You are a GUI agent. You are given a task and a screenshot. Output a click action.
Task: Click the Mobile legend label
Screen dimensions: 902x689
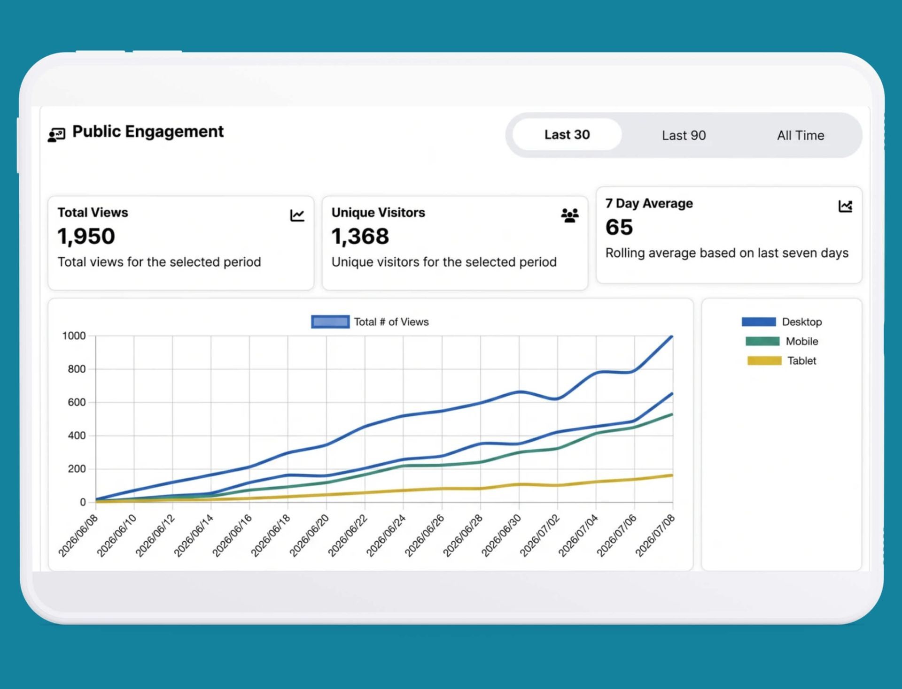coord(801,341)
